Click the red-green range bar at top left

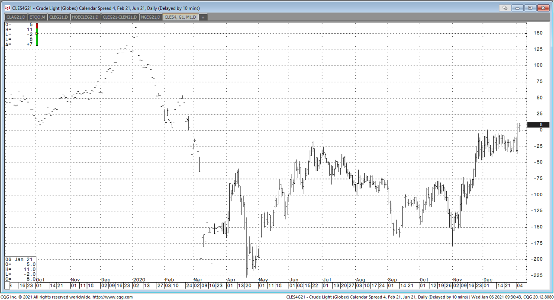pos(37,34)
